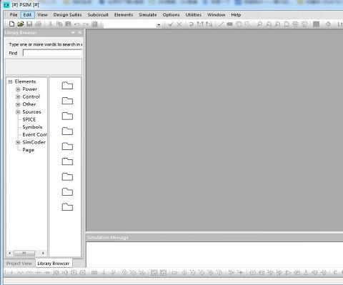
Task: Collapse the Elements root node
Action: (10, 81)
